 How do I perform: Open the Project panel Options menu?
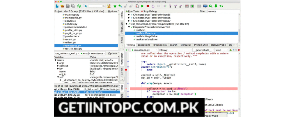[x=114, y=11]
